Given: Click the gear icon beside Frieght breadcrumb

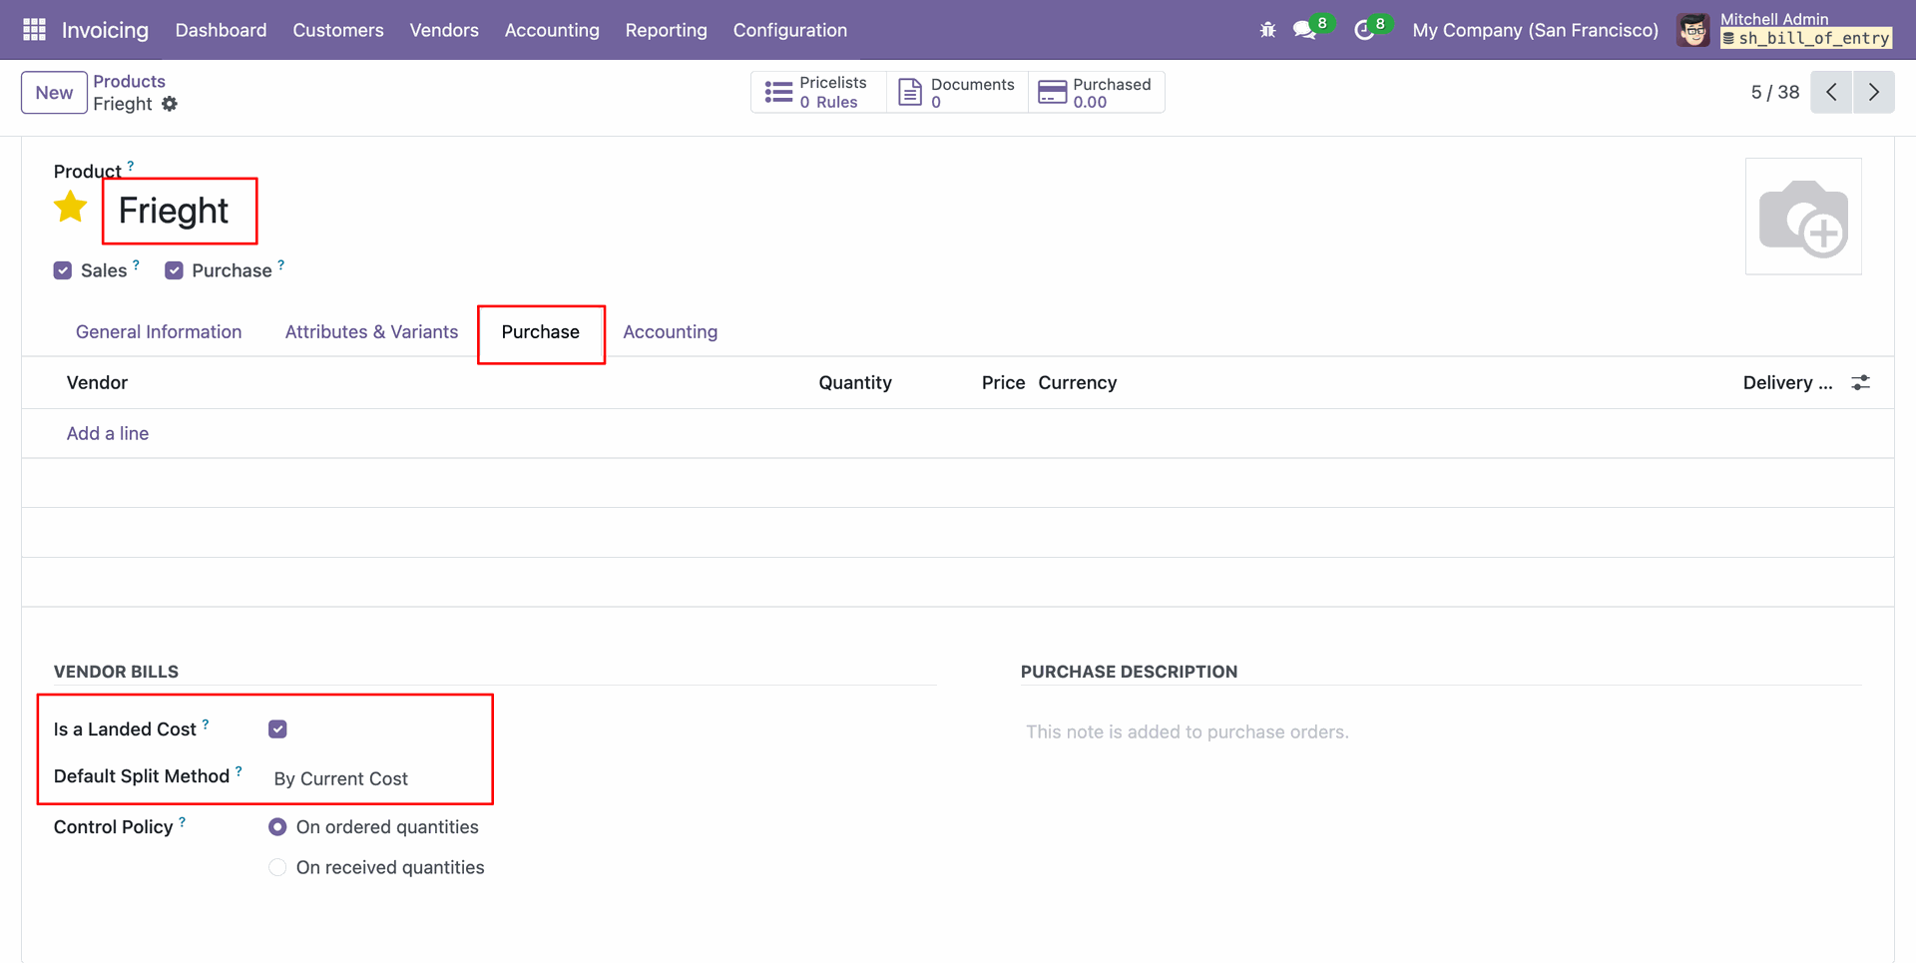Looking at the screenshot, I should 170,104.
